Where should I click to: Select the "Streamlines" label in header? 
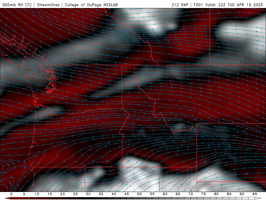(x=48, y=5)
